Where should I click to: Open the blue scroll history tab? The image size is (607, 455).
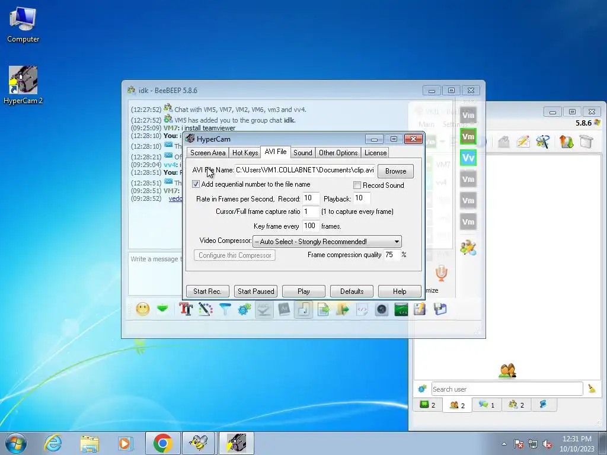click(543, 405)
